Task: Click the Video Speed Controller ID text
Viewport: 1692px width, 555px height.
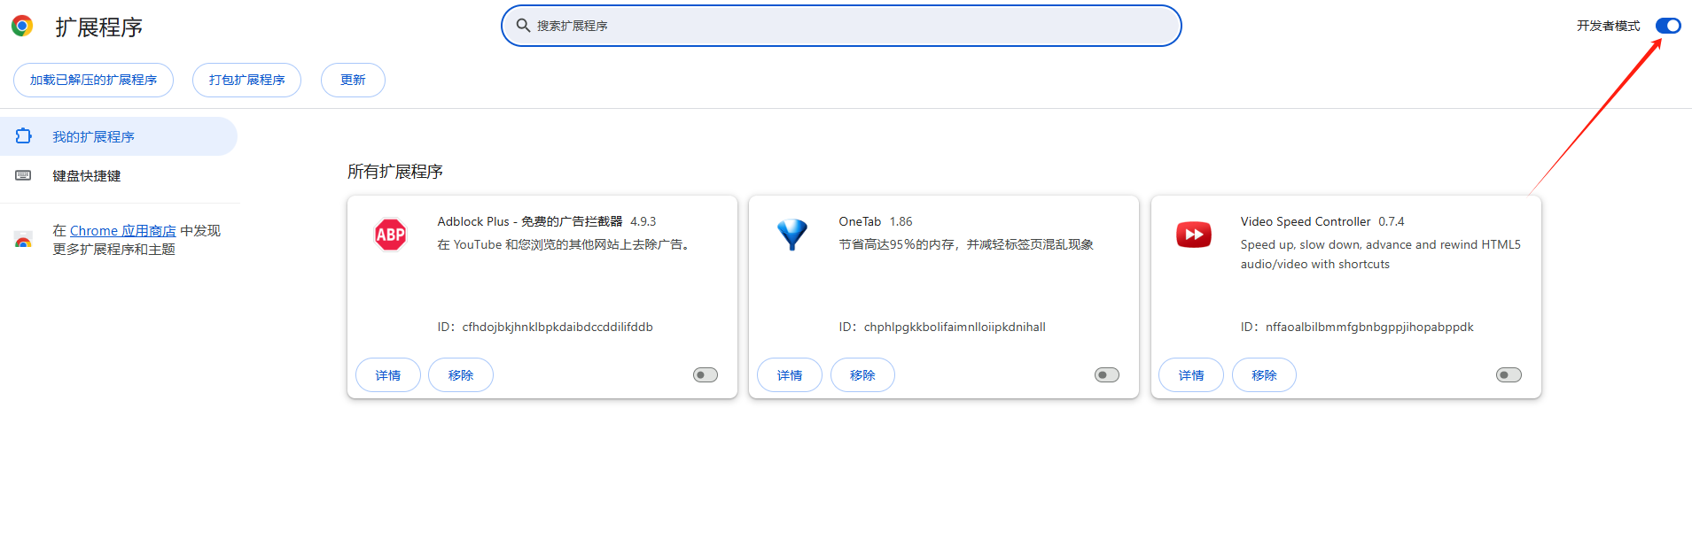Action: [1357, 327]
